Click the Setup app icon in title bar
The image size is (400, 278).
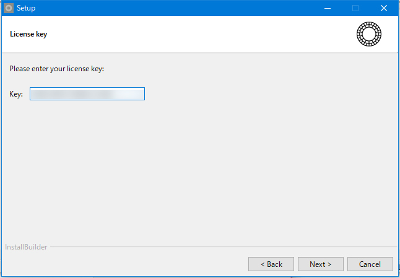9,8
